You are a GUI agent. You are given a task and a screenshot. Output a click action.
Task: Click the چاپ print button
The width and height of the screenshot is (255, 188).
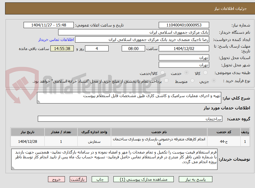100,179
